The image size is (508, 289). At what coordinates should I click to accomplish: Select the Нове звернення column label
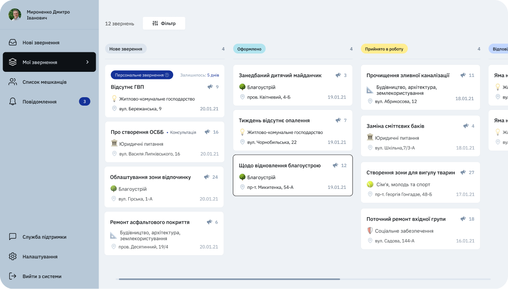point(126,49)
